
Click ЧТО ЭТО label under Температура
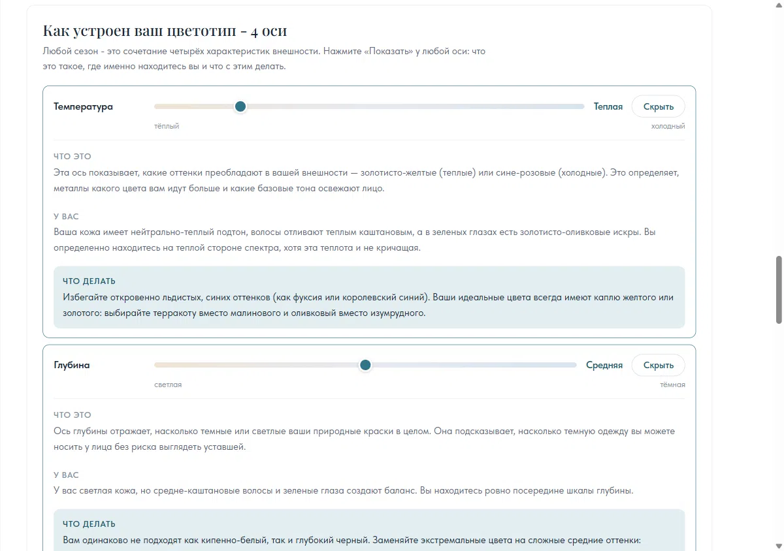tap(73, 157)
